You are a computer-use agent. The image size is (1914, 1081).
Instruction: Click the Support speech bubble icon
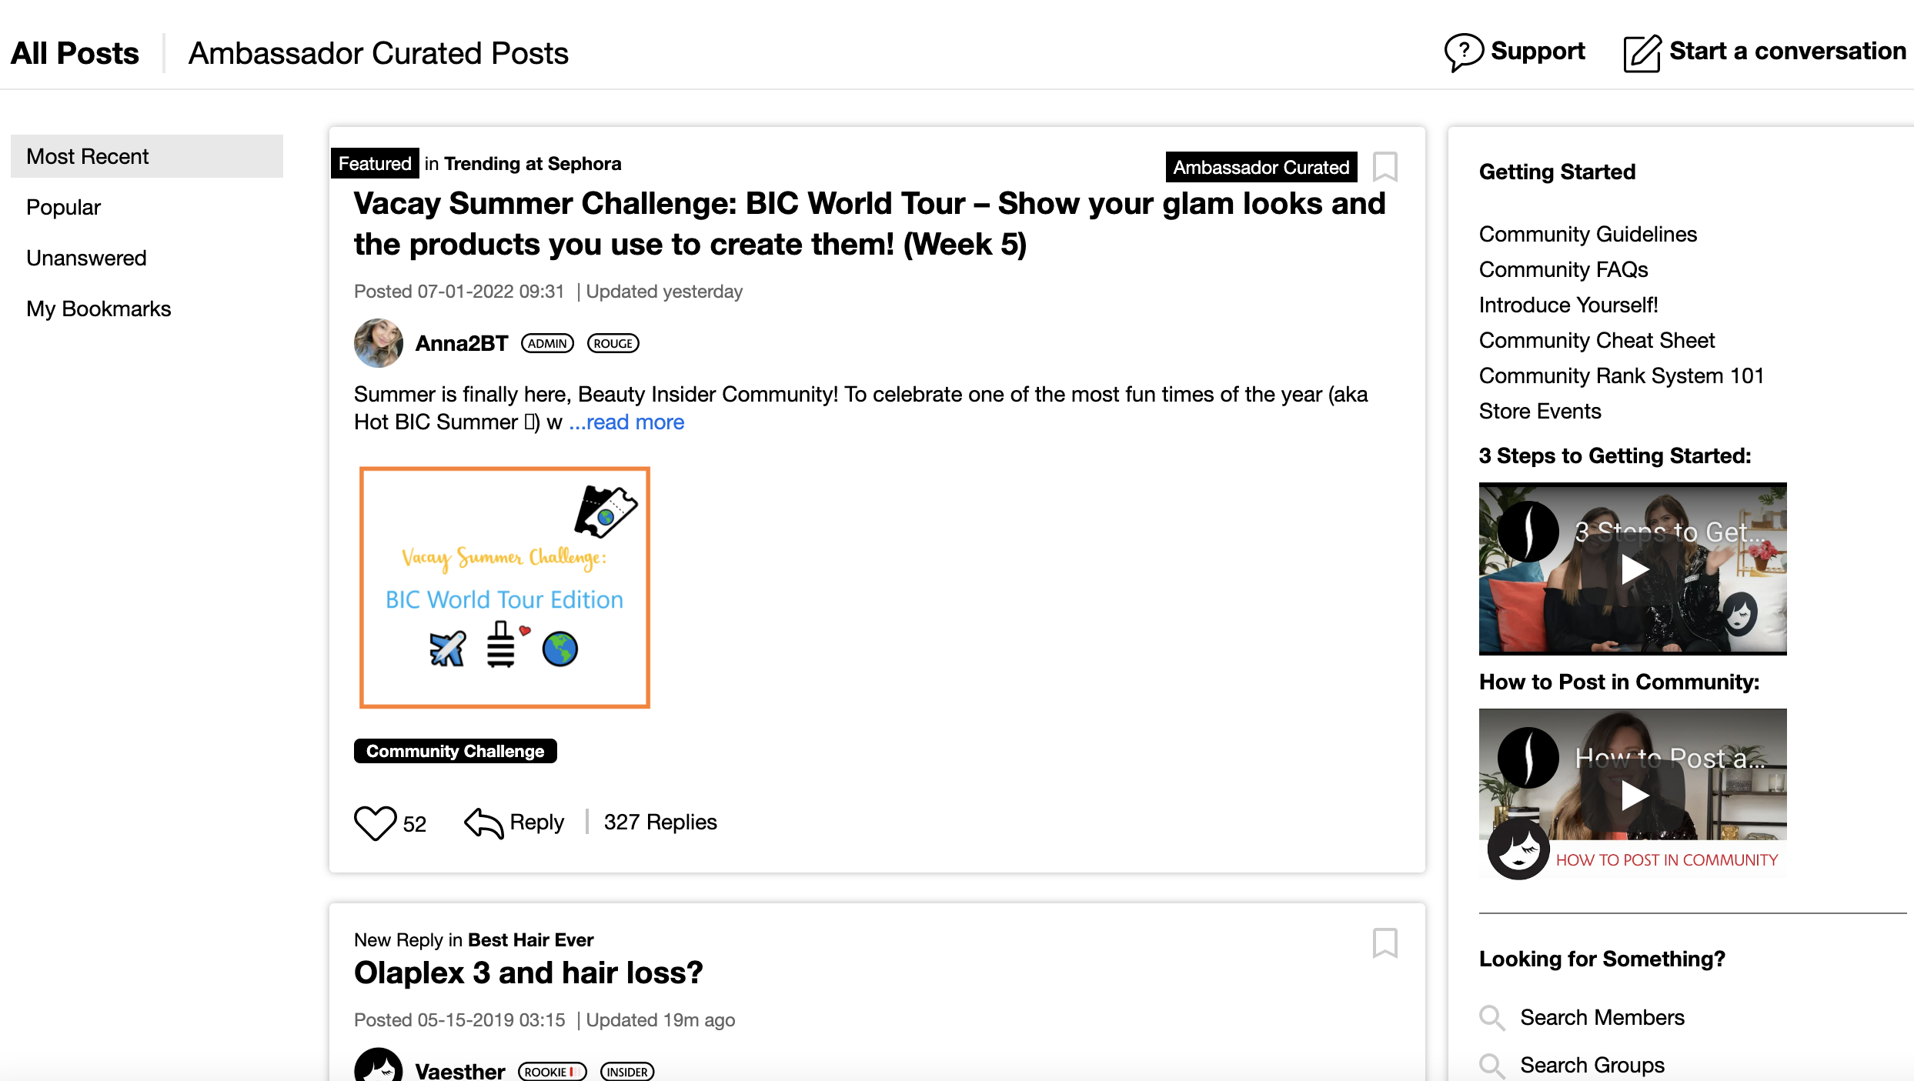[x=1463, y=52]
